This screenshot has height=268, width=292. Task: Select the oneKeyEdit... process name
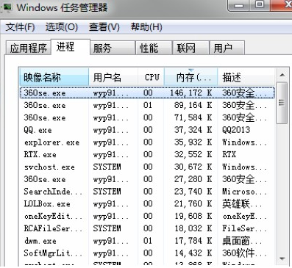pyautogui.click(x=53, y=216)
